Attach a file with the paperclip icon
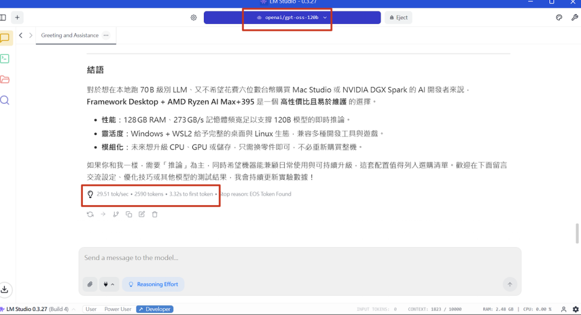This screenshot has height=315, width=581. click(x=90, y=284)
